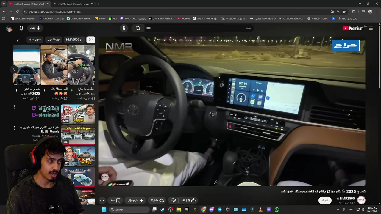
Task: Select the 'تويوتا كامري' filter chip
Action: point(54,40)
